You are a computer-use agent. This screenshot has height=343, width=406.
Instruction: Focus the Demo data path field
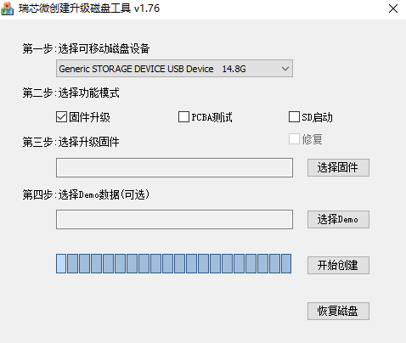[174, 220]
